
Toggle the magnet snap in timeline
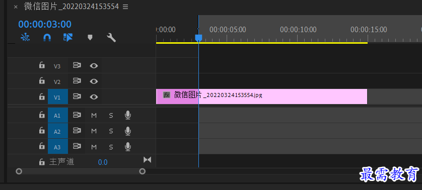(47, 38)
